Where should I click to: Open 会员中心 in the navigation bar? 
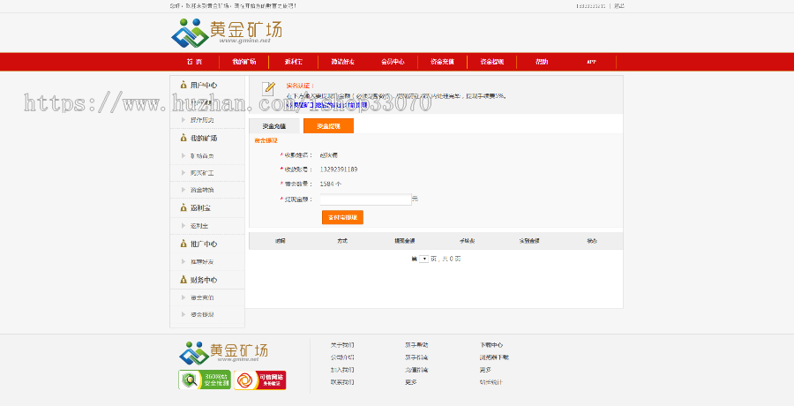[393, 62]
